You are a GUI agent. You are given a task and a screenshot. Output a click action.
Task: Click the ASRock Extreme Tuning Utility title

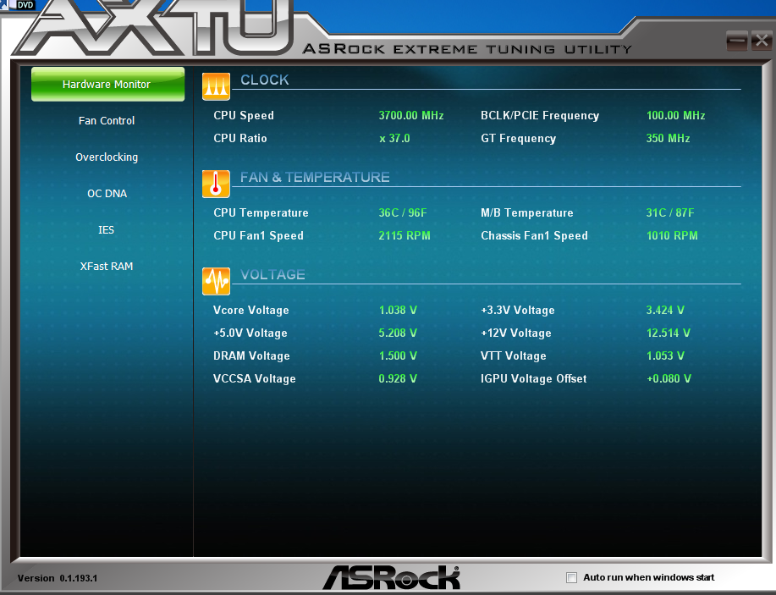click(467, 49)
